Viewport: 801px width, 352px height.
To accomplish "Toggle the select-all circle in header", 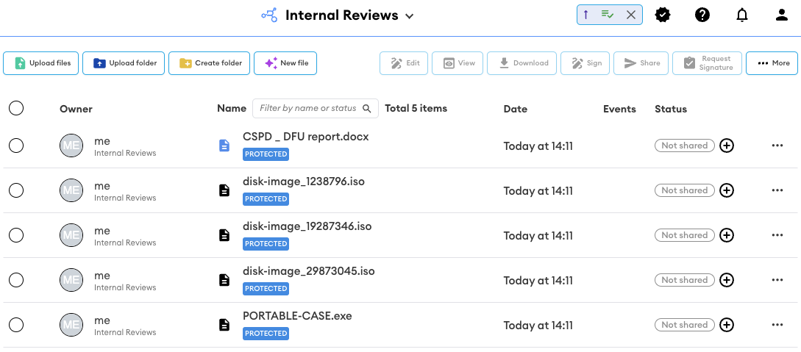I will tap(16, 108).
